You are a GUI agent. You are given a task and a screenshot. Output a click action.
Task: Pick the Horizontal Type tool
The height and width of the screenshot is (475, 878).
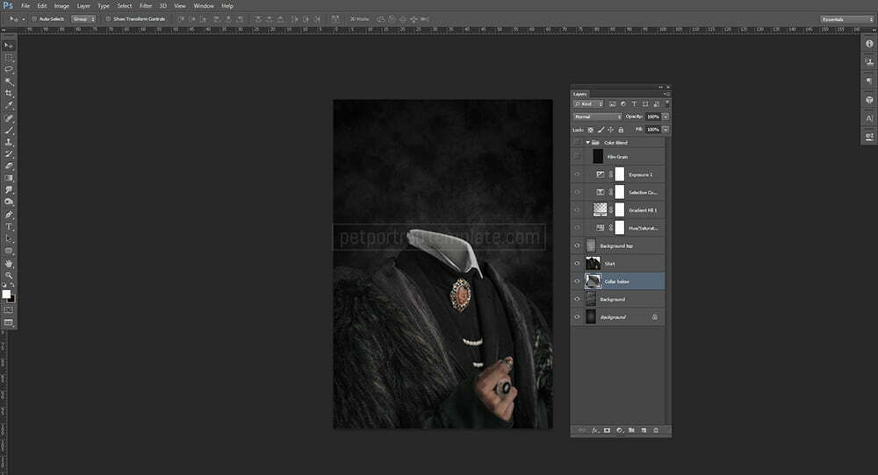coord(9,227)
